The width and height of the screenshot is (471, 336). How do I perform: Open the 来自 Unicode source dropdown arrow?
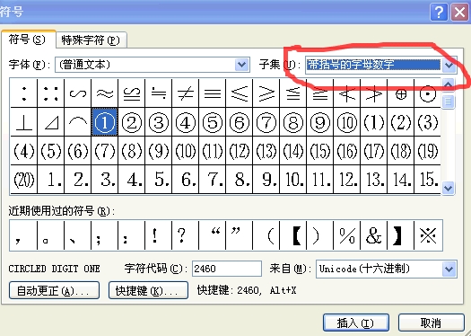point(449,269)
